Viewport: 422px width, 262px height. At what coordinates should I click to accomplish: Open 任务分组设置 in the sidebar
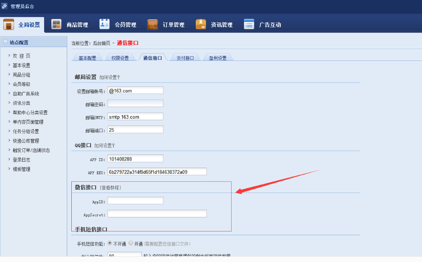pyautogui.click(x=26, y=131)
